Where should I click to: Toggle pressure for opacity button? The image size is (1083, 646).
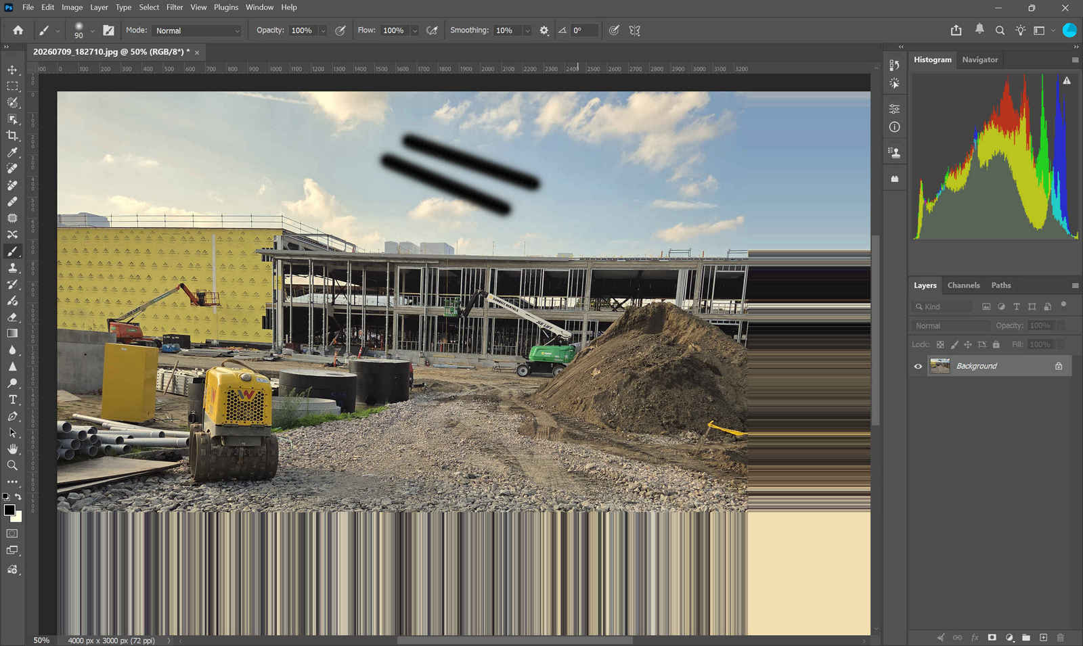click(340, 30)
